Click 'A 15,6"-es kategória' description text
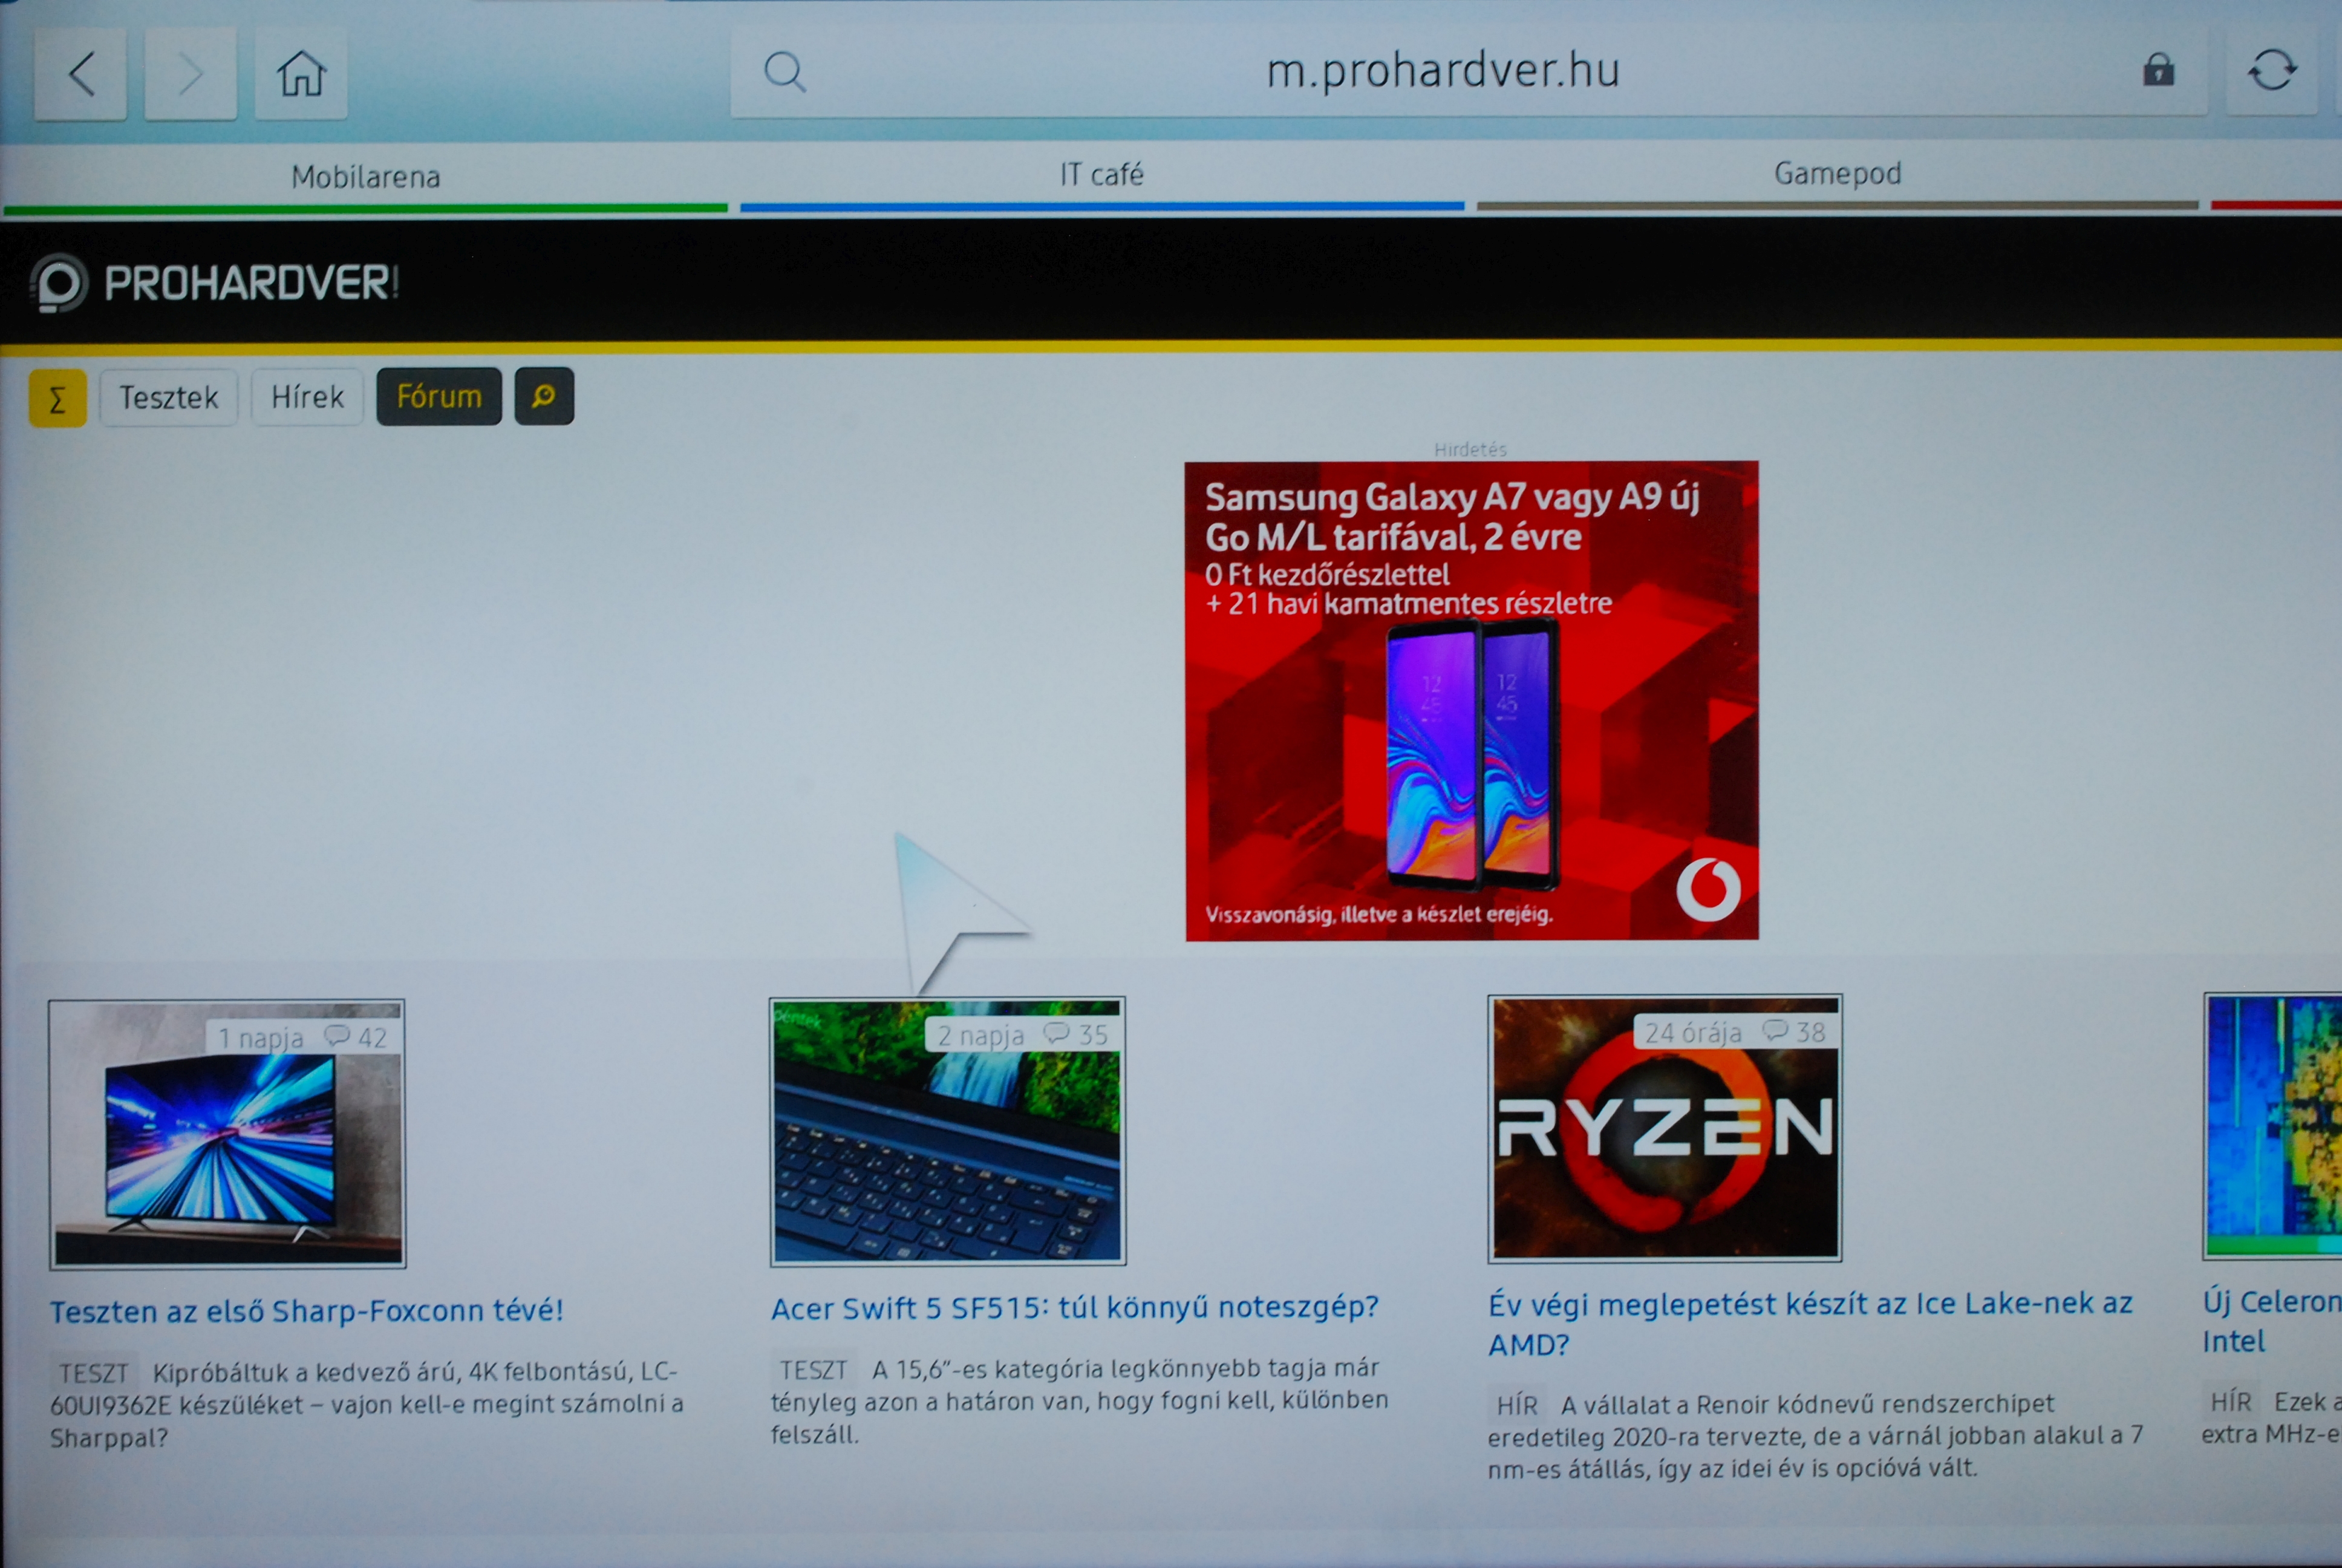 click(x=1080, y=1401)
